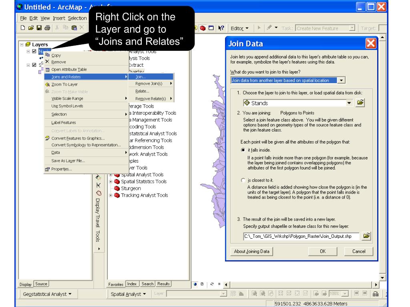The width and height of the screenshot is (410, 307).
Task: Select the polygon tool icon above Display Travel Tools
Action: [98, 193]
